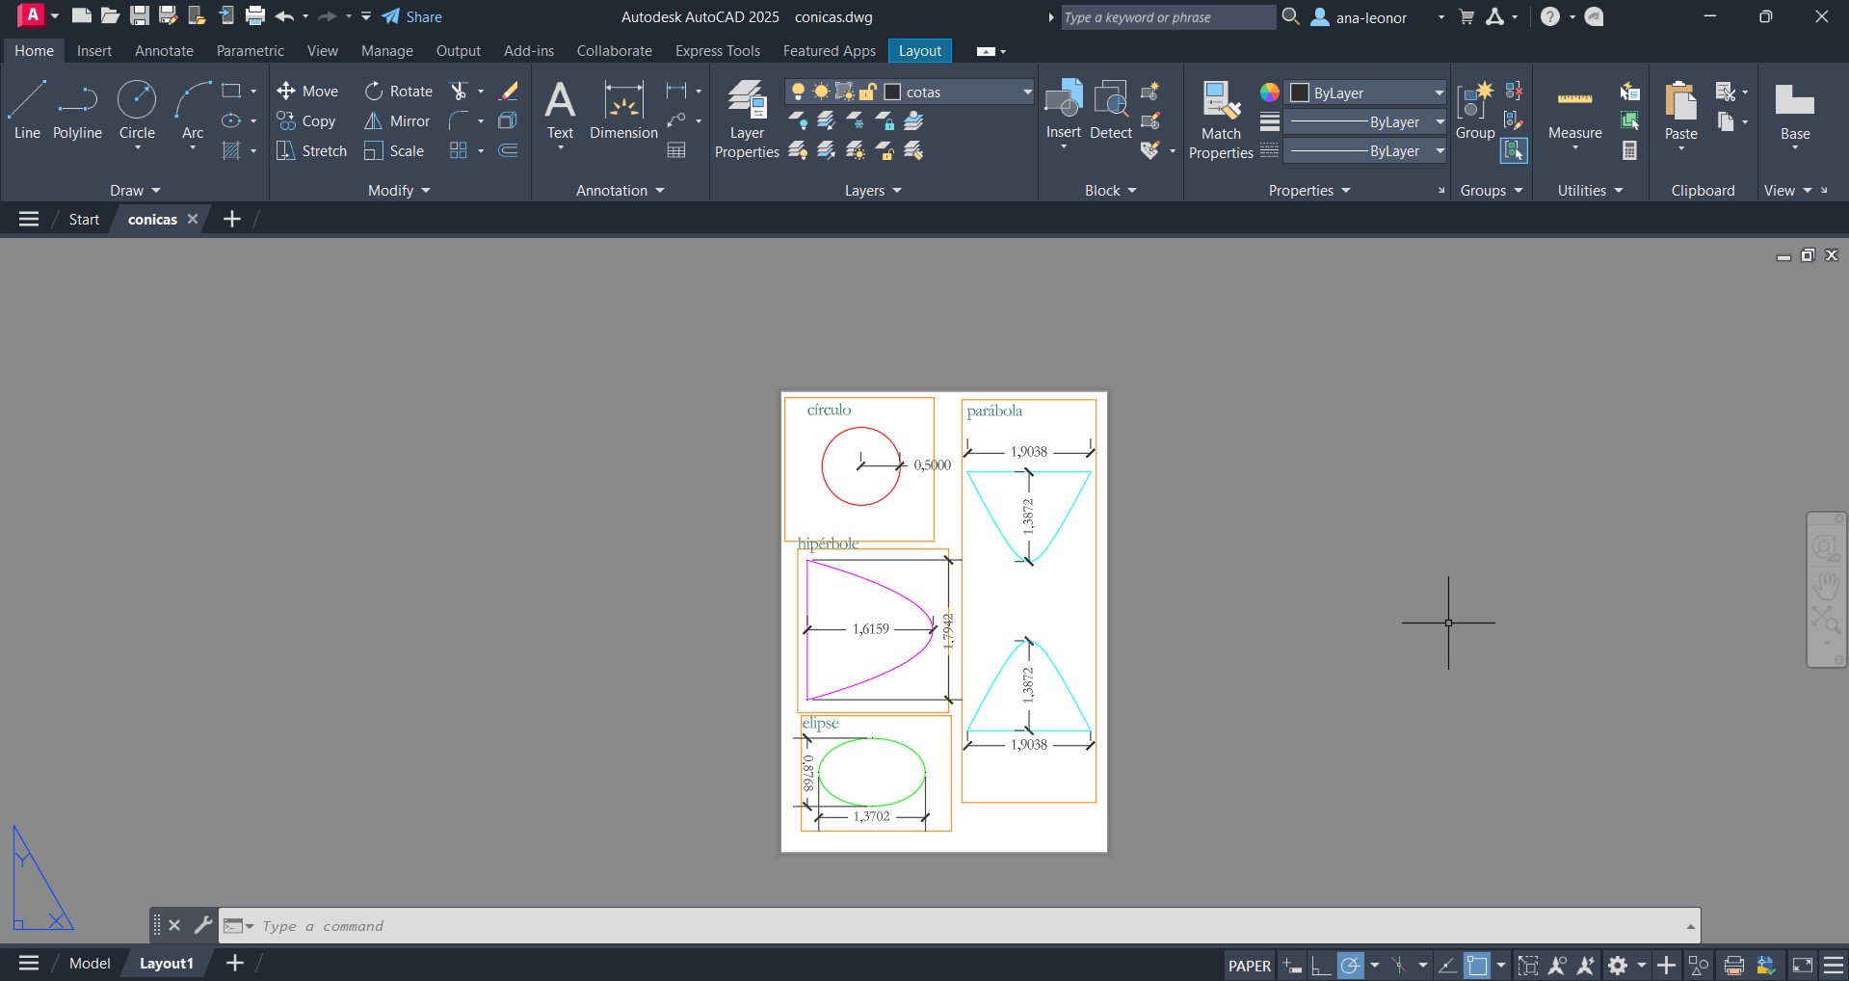
Task: Toggle polar tracking in status bar
Action: click(x=1351, y=966)
